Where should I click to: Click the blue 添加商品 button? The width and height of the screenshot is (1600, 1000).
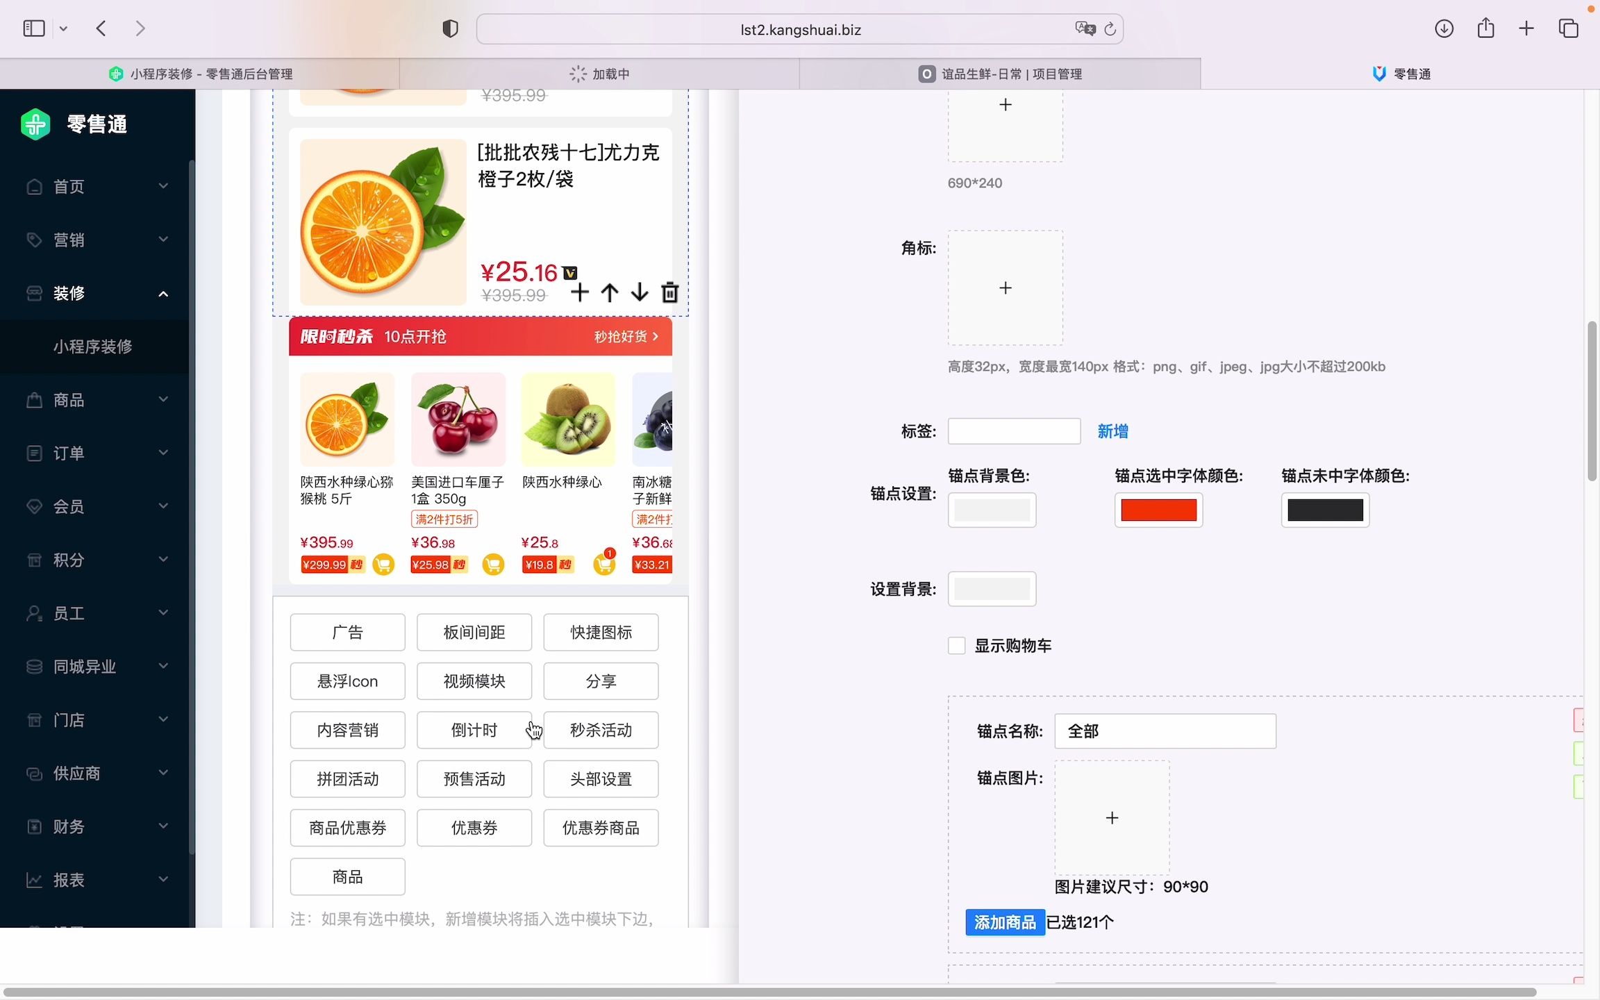(x=1005, y=922)
